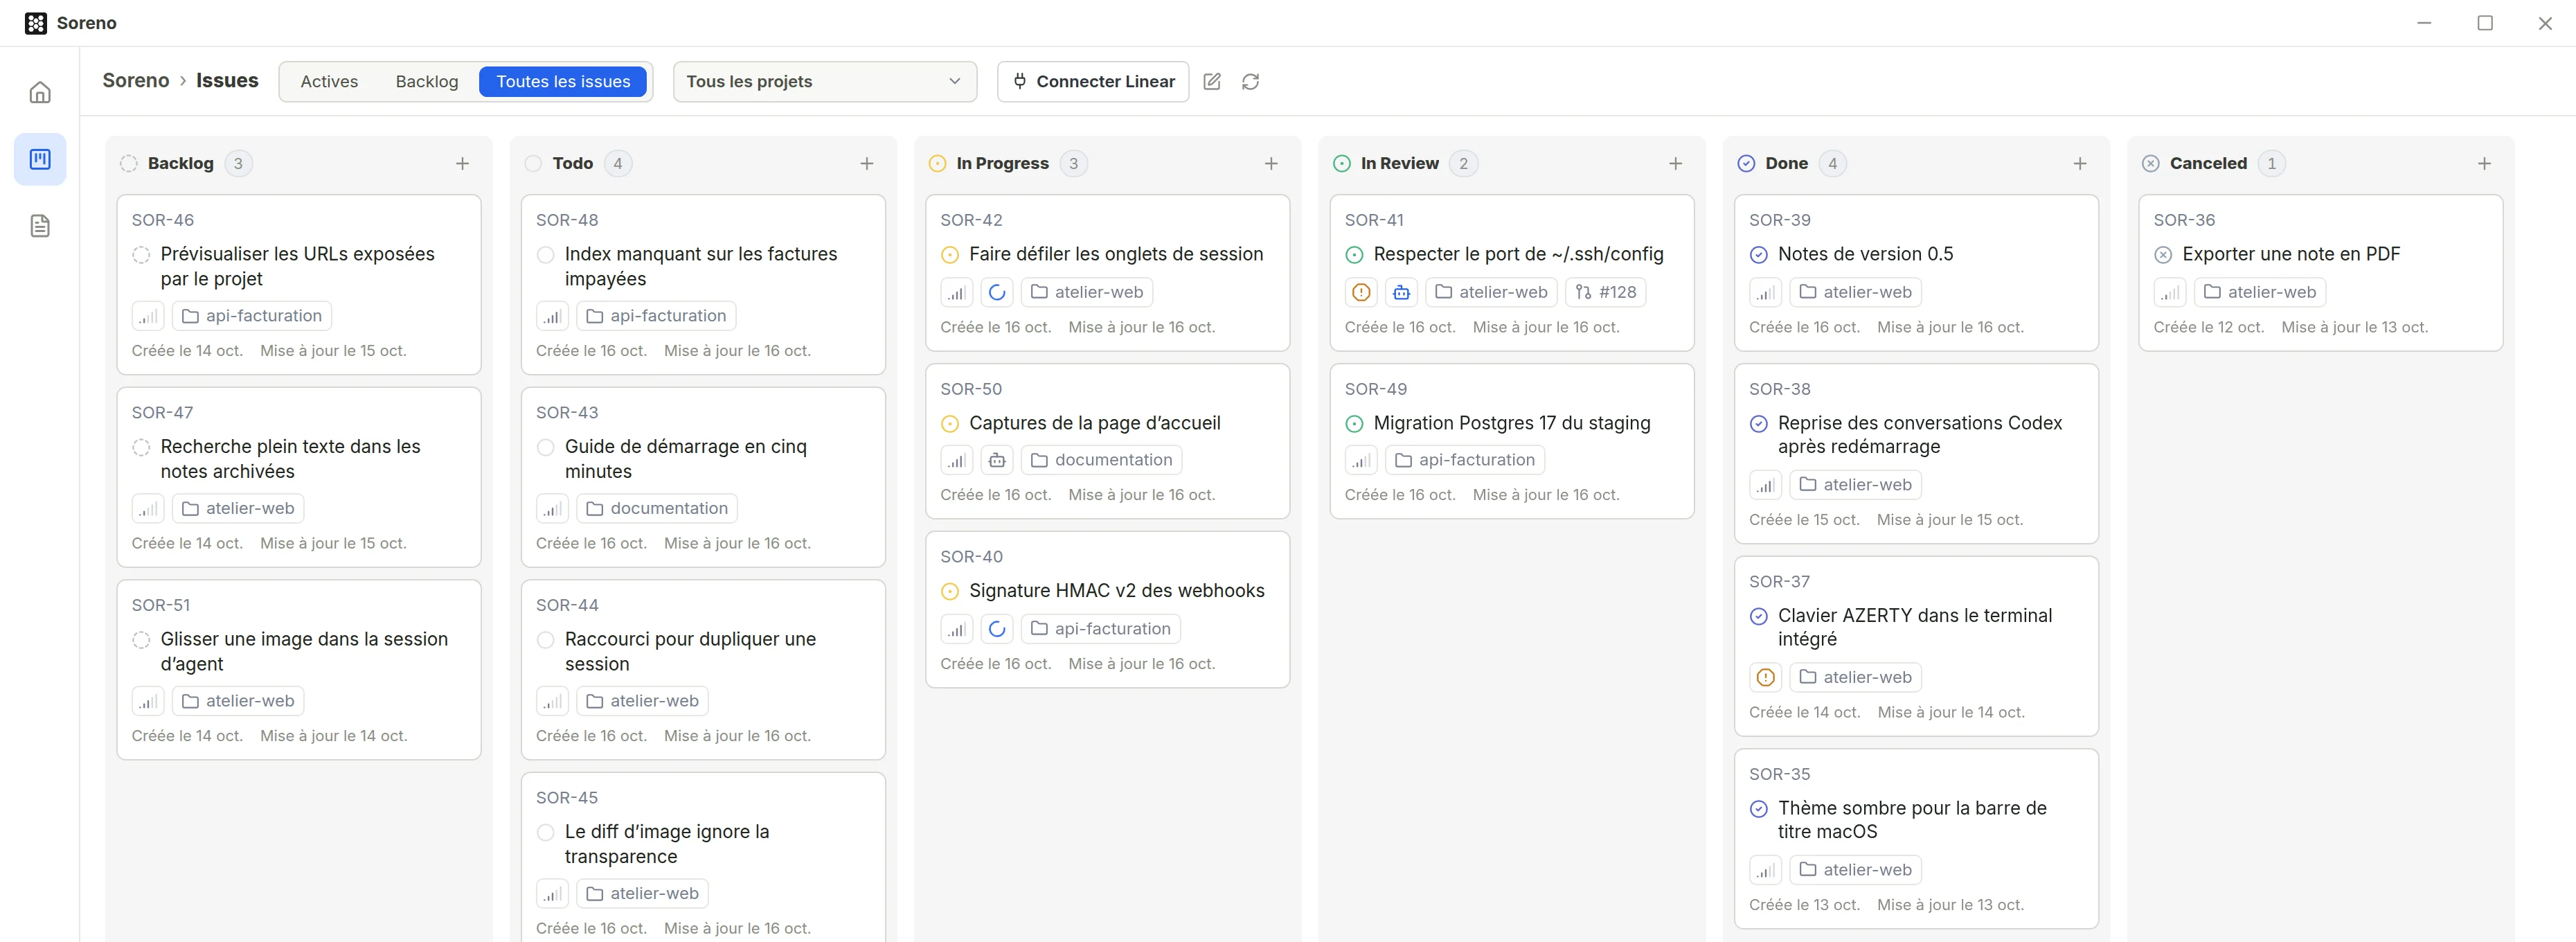Open the home view in sidebar
The width and height of the screenshot is (2576, 942).
(x=40, y=92)
